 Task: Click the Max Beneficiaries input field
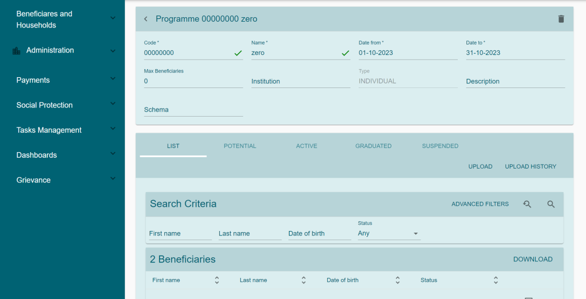[193, 81]
